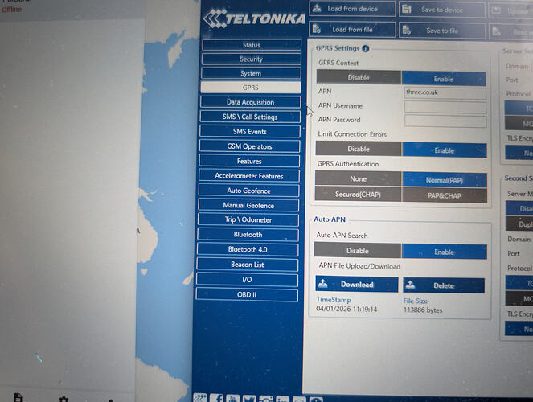Open the OBD II settings page
Viewport: 533px width, 402px height.
(250, 294)
